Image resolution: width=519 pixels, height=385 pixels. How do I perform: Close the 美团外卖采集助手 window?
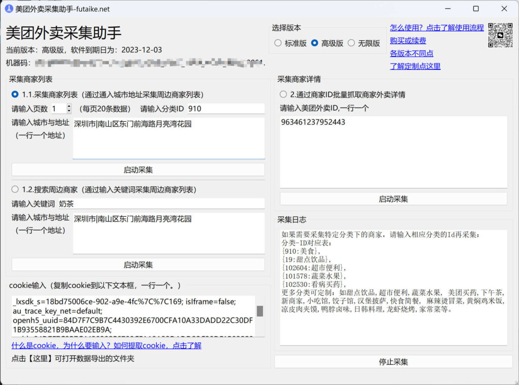504,9
